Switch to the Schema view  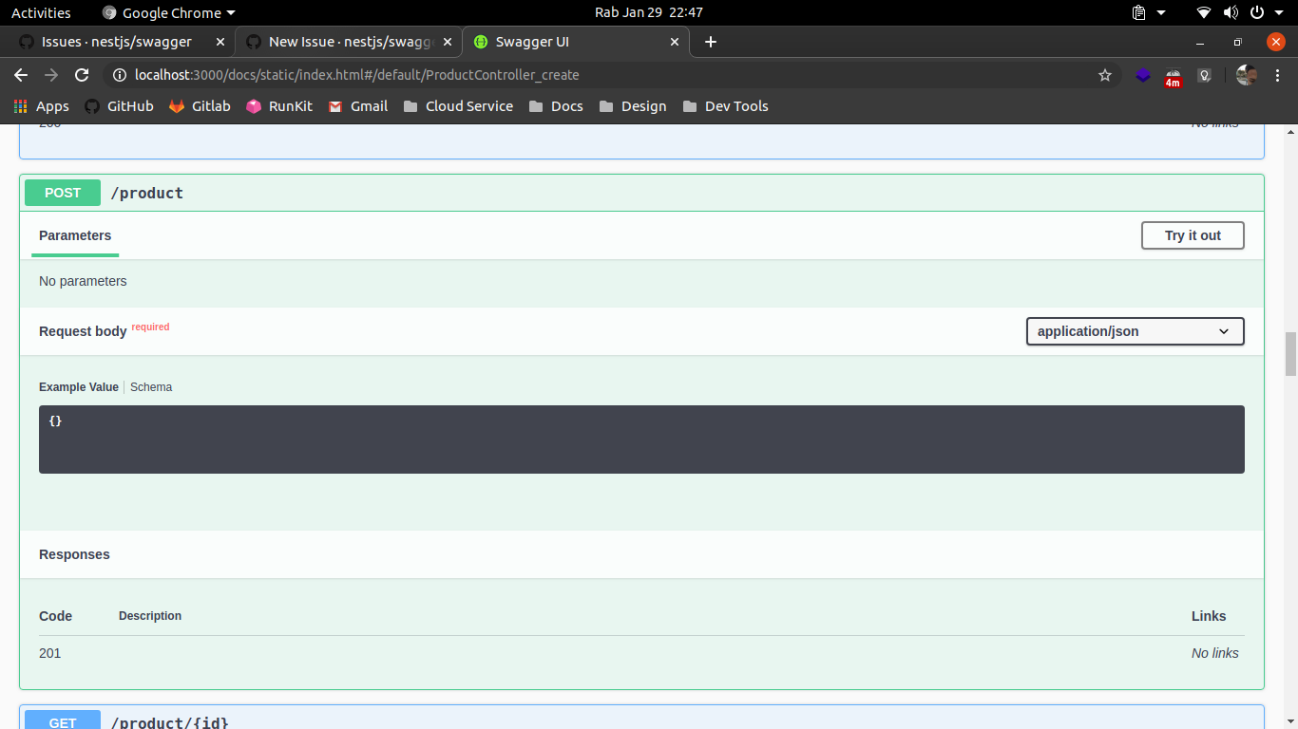tap(150, 386)
